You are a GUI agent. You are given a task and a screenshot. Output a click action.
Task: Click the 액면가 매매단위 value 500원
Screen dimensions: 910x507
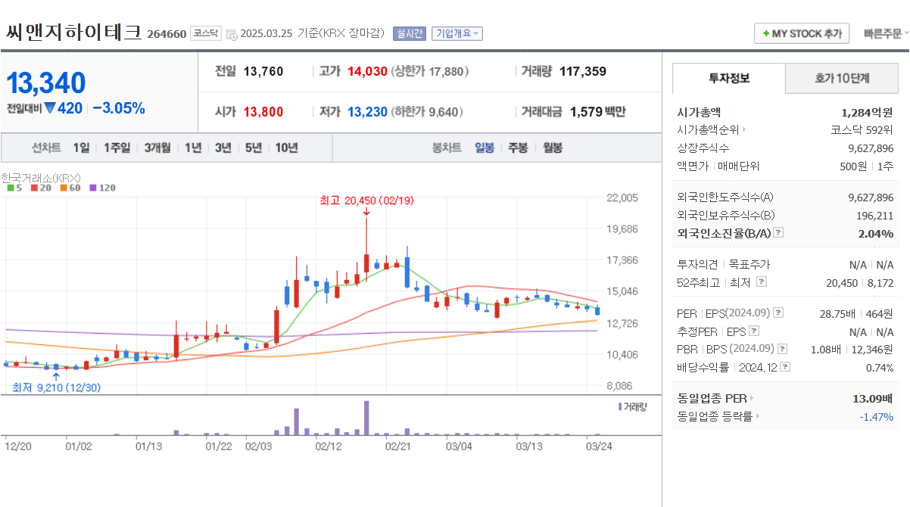tap(853, 166)
